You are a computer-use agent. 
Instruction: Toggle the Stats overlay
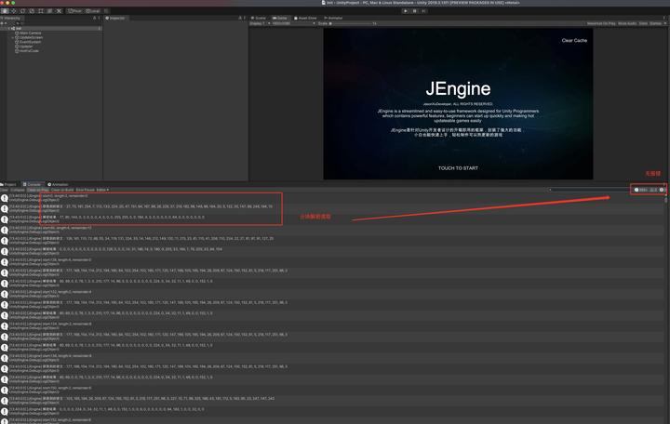643,23
